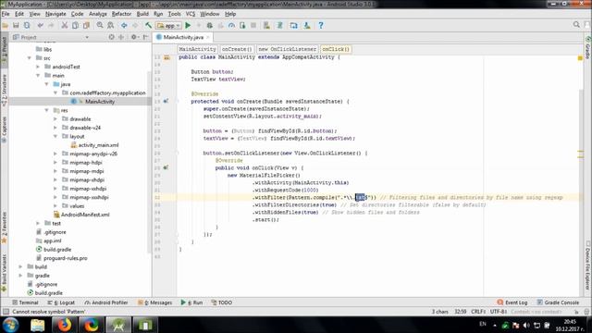
Task: Open the Gradle Console panel
Action: (x=558, y=302)
